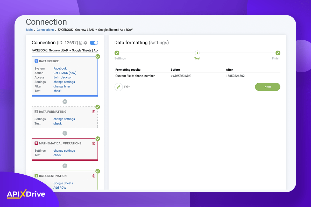Image resolution: width=311 pixels, height=207 pixels.
Task: Delete the Data Destination block
Action: tap(94, 176)
